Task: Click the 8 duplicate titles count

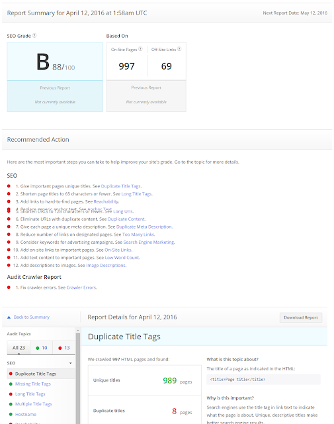Action: 174,411
